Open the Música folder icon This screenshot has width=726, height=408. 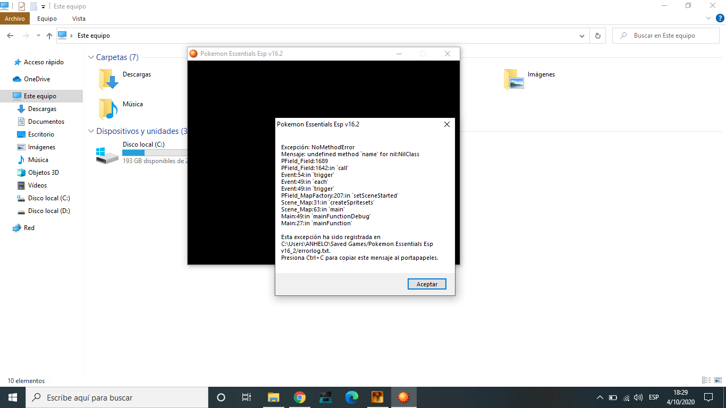click(109, 109)
